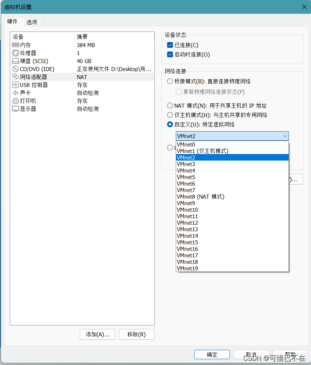The height and width of the screenshot is (365, 311).
Task: Choose the NAT 模式(N) radio option
Action: [170, 105]
